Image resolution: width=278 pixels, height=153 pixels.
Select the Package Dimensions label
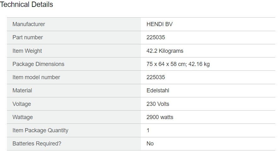point(38,64)
